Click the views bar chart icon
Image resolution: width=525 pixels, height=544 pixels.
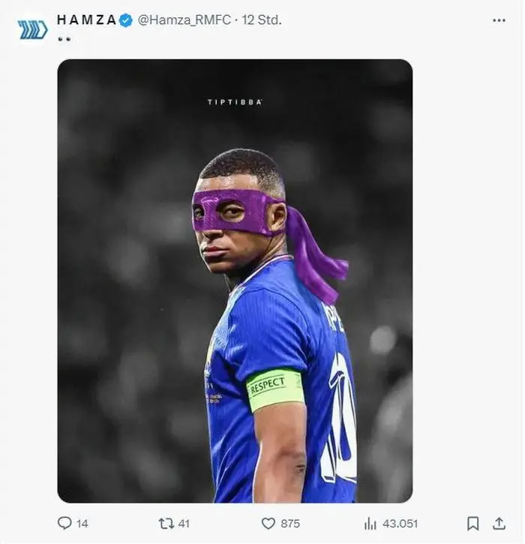point(370,523)
